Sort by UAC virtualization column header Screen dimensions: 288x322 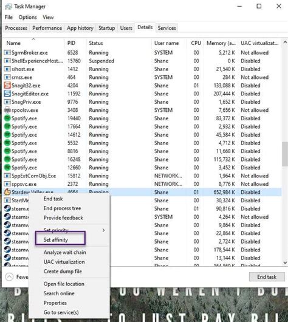(260, 43)
